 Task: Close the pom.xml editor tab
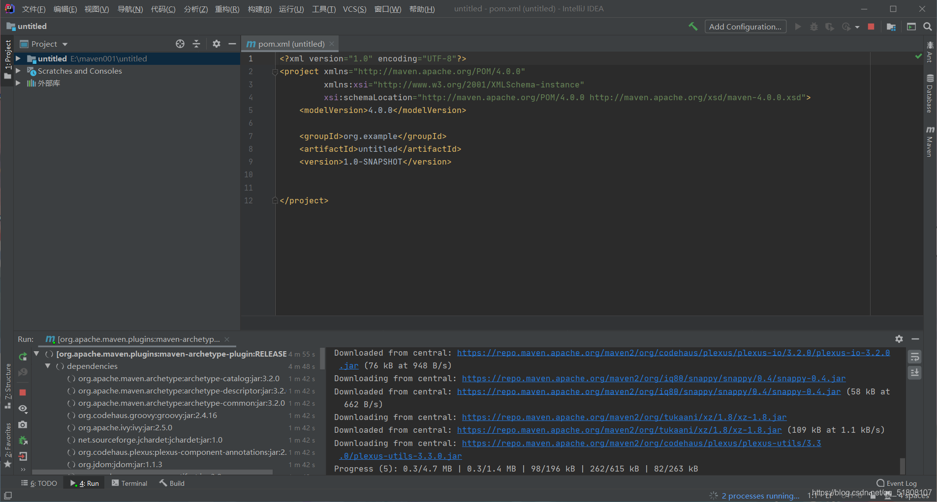click(332, 44)
